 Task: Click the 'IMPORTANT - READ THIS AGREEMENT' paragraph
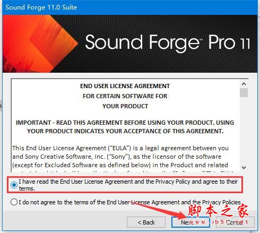click(x=125, y=127)
